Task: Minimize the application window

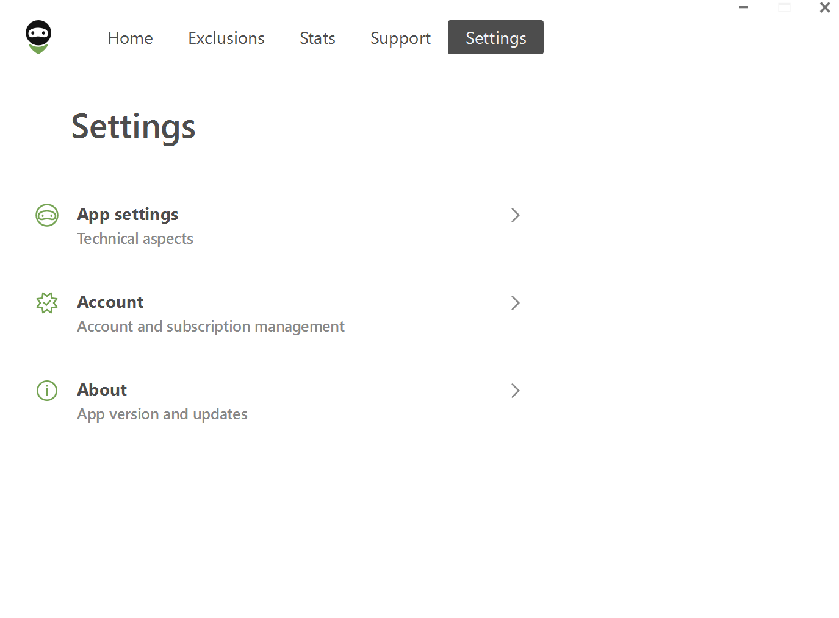Action: [x=743, y=7]
